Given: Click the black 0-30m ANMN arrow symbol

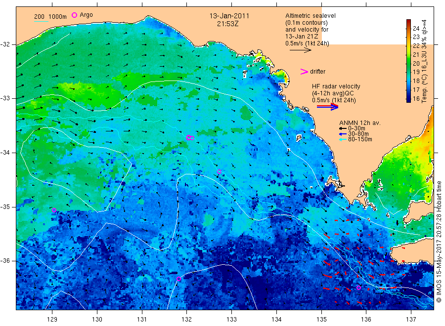Looking at the screenshot, I should coord(343,129).
